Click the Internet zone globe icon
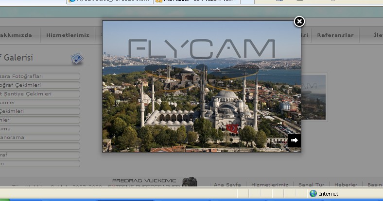 [313, 194]
